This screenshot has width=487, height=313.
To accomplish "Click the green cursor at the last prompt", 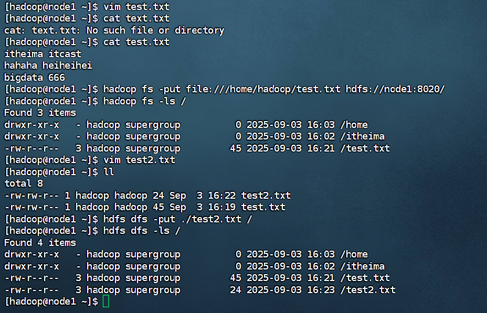I will pyautogui.click(x=106, y=301).
